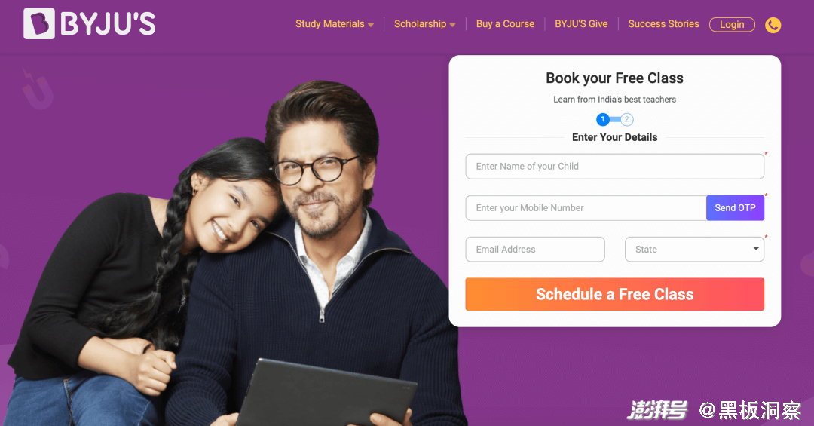
Task: Click the Login button
Action: click(x=732, y=24)
